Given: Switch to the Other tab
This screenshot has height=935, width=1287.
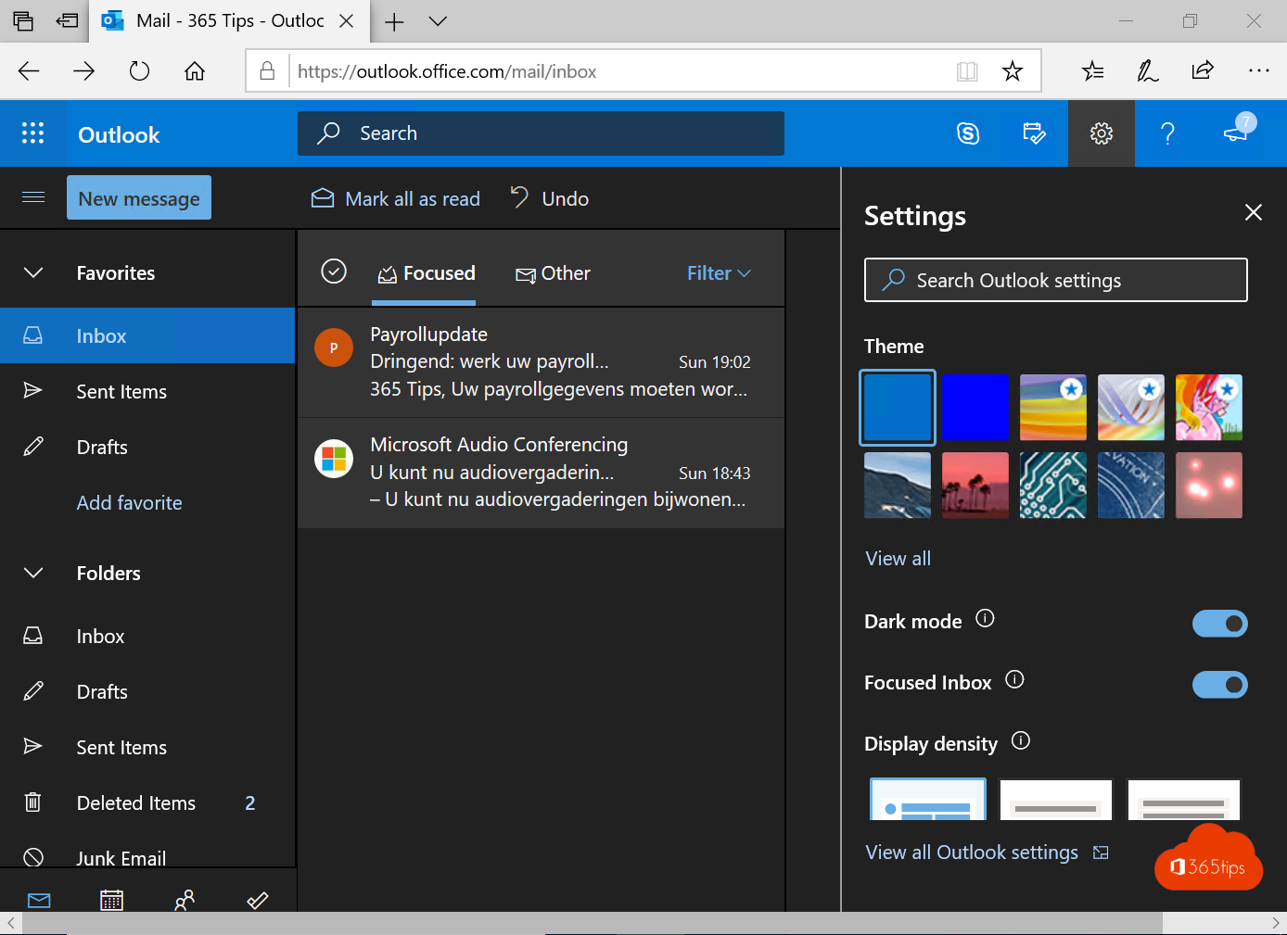Looking at the screenshot, I should 554,273.
